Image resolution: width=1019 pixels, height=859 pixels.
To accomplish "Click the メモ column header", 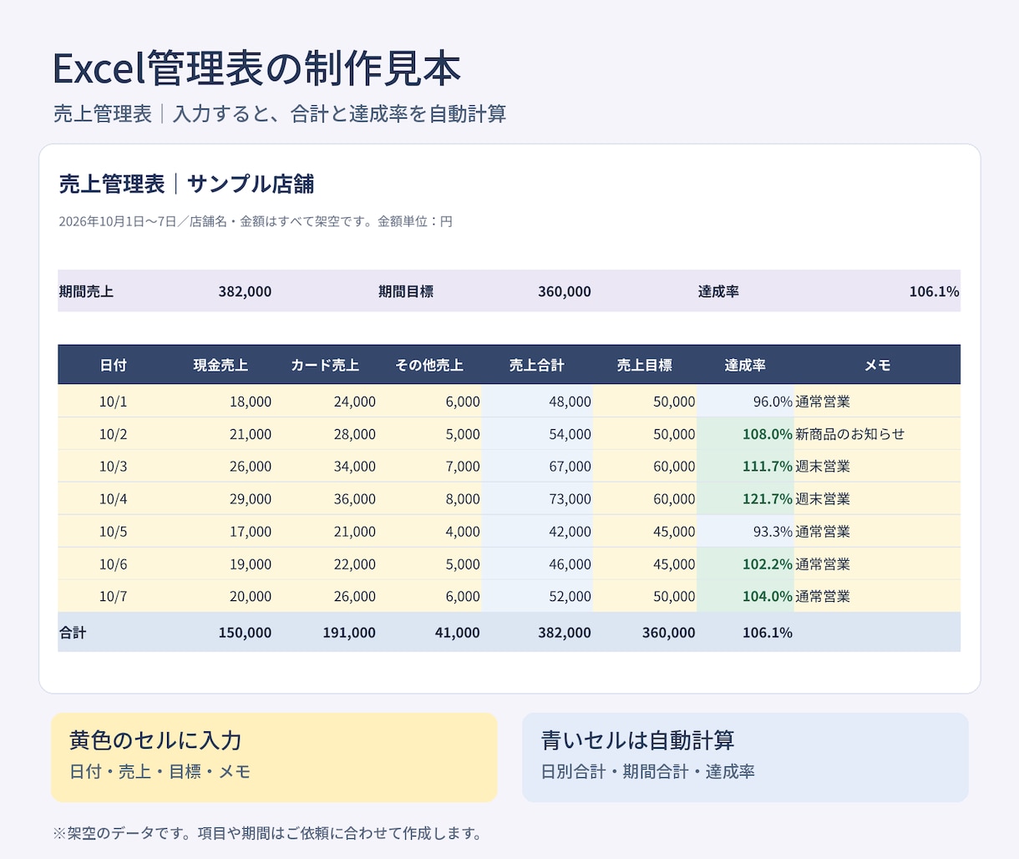I will tap(877, 365).
